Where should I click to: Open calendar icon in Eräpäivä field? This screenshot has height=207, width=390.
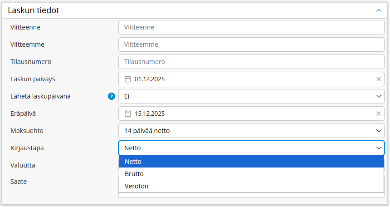click(128, 113)
